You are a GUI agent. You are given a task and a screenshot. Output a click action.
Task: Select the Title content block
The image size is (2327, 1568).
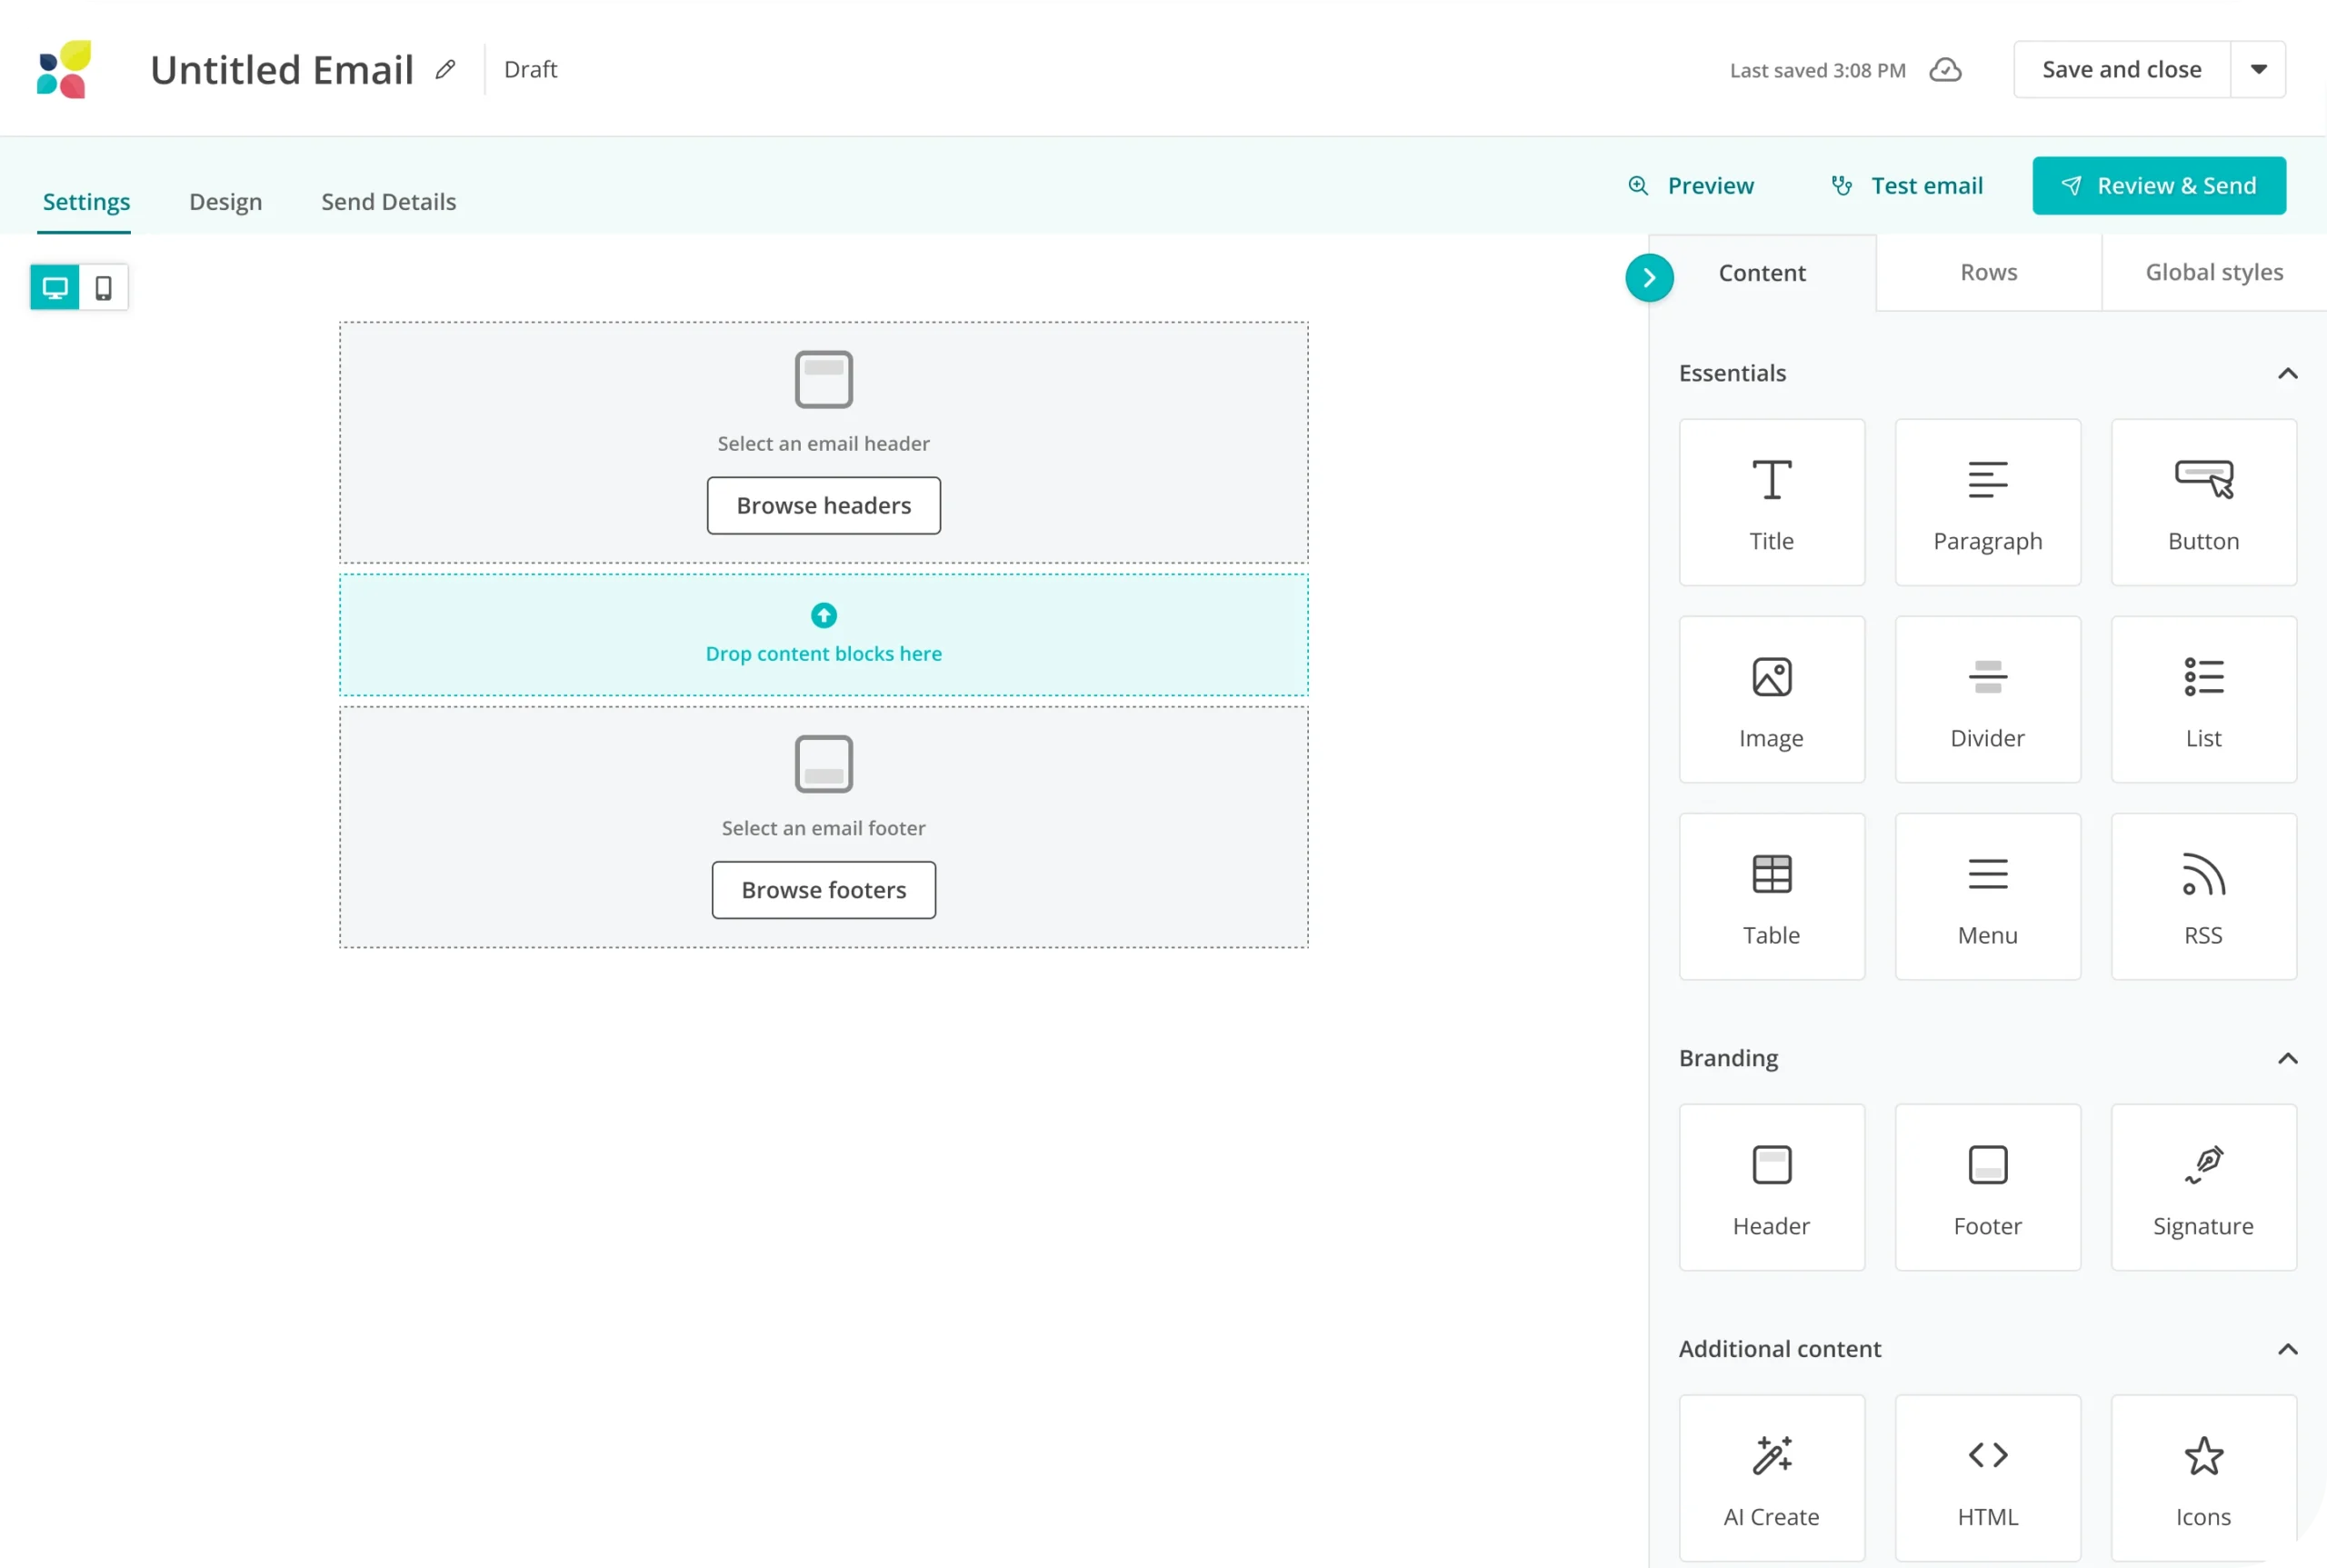1771,502
